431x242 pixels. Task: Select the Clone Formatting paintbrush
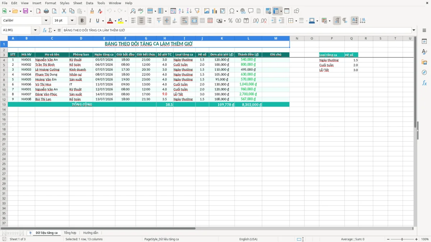click(92, 11)
